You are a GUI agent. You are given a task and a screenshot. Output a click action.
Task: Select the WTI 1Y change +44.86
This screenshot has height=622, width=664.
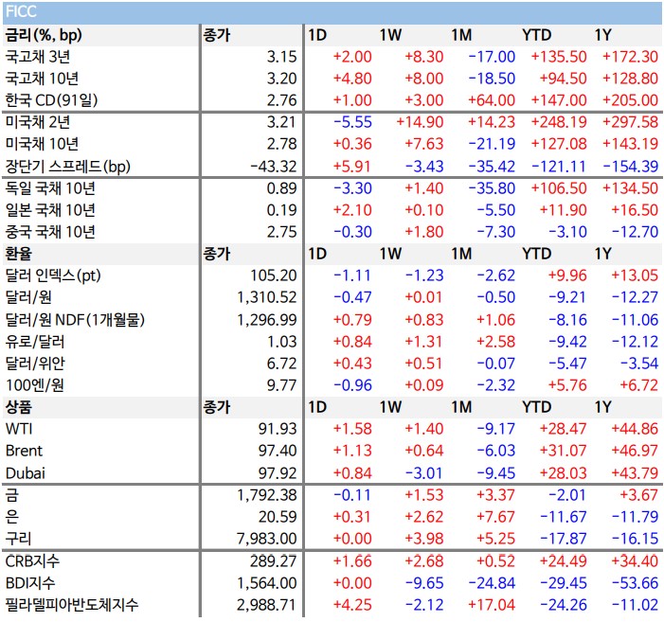(x=635, y=429)
